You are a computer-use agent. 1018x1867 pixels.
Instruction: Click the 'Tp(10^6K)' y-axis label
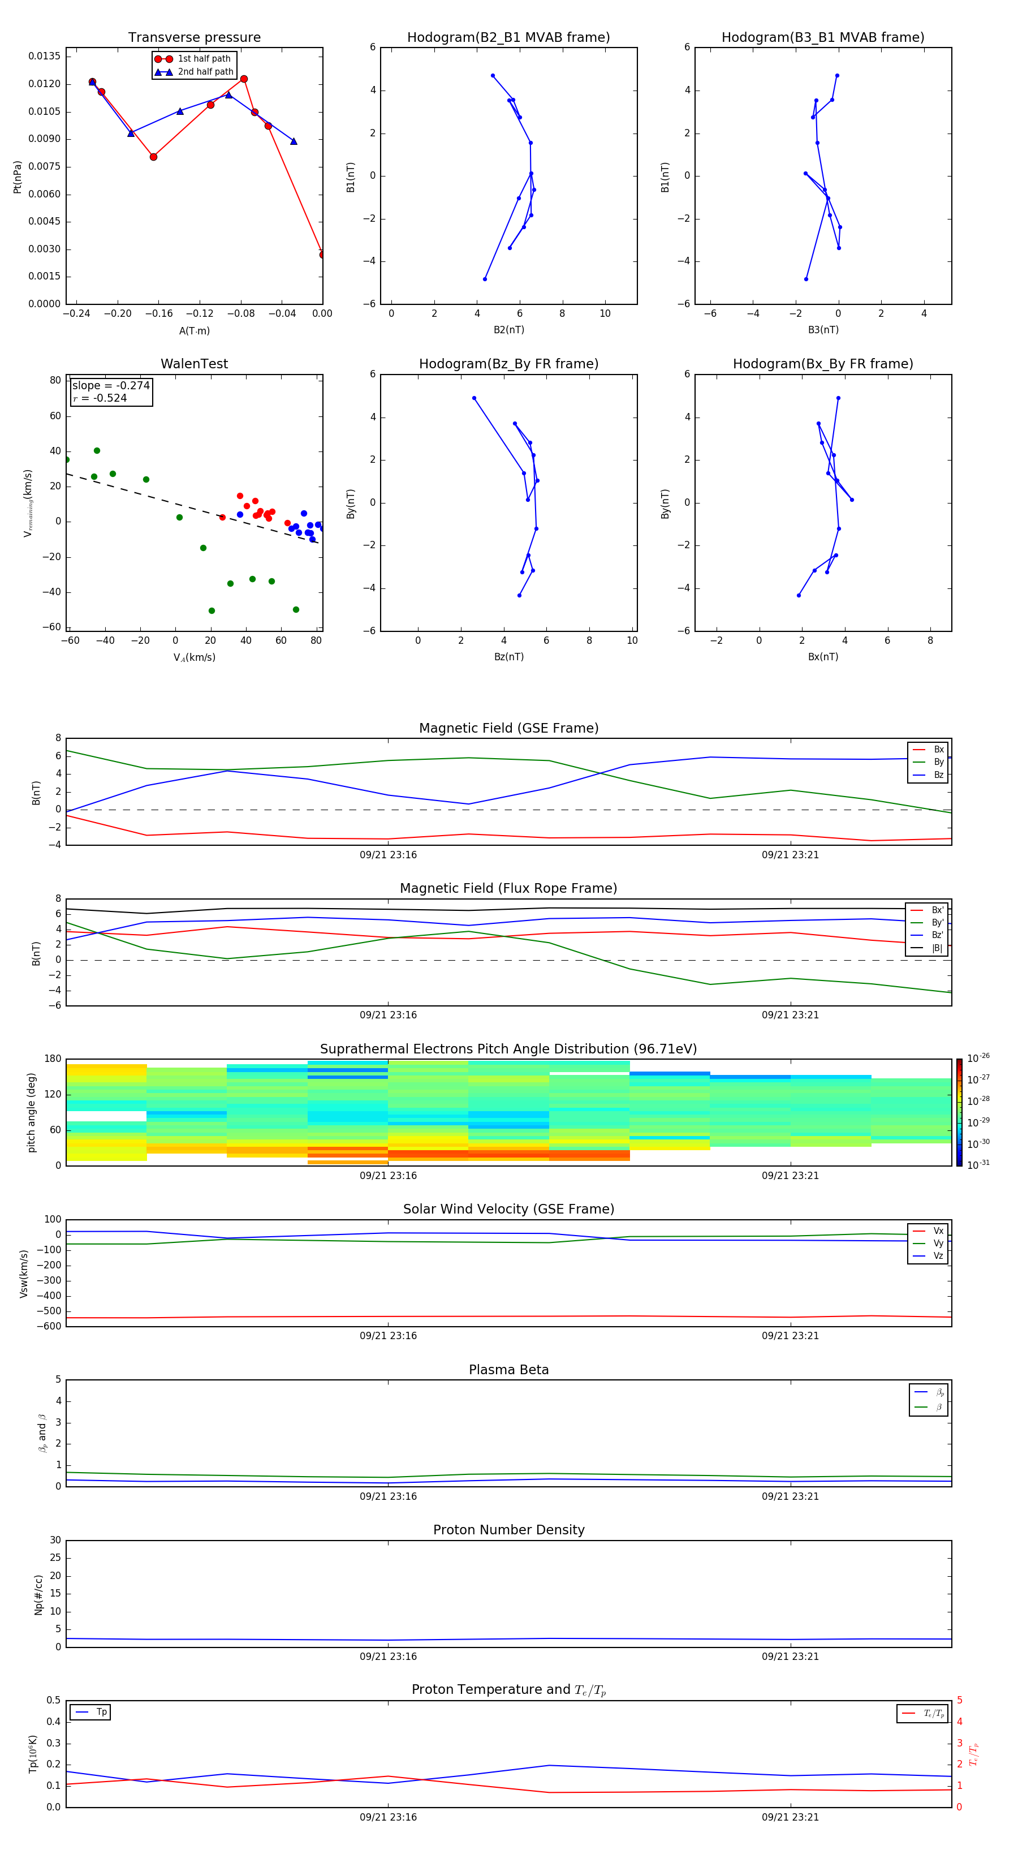(x=33, y=1754)
